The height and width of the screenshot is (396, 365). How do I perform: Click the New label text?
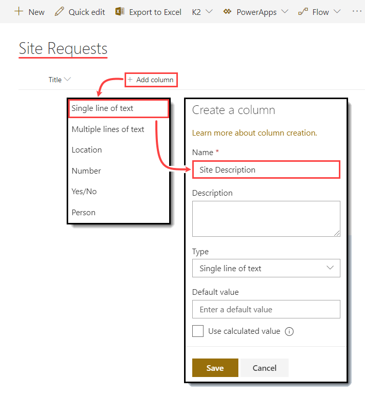click(x=36, y=12)
